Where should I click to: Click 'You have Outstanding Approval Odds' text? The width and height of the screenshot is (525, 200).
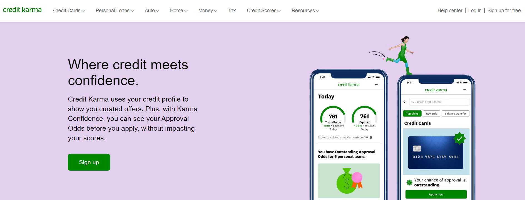tap(347, 154)
